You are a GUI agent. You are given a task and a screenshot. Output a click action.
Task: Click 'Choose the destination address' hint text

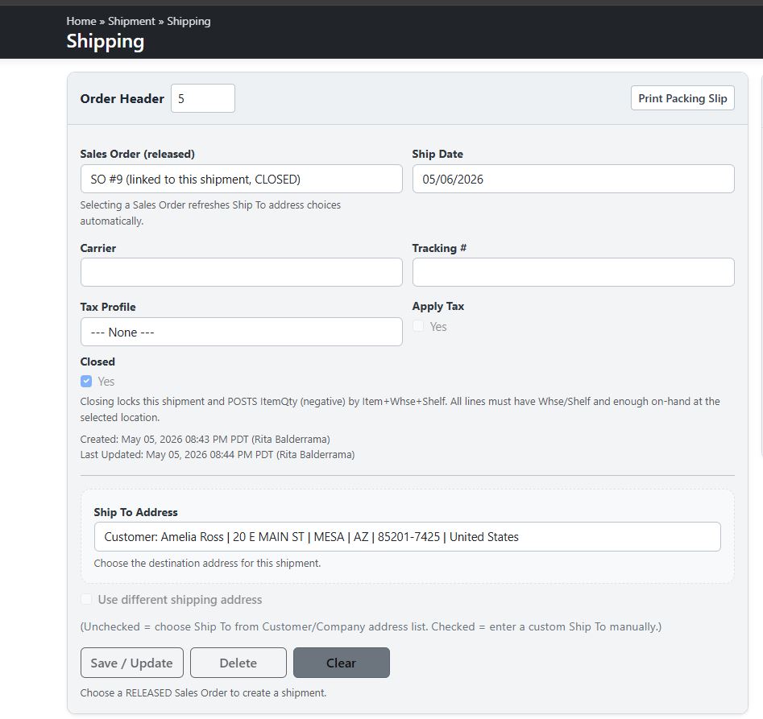(207, 563)
